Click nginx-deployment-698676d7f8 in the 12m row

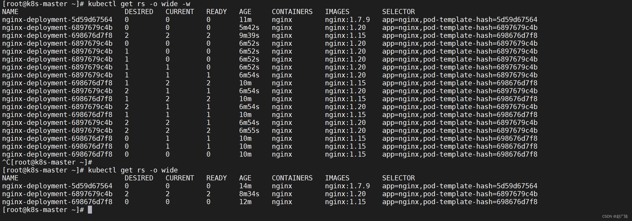click(57, 202)
